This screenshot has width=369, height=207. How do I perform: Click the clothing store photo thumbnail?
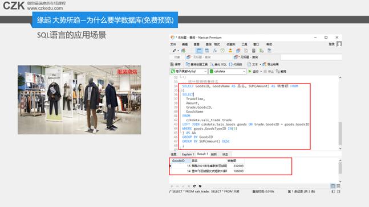(x=79, y=100)
